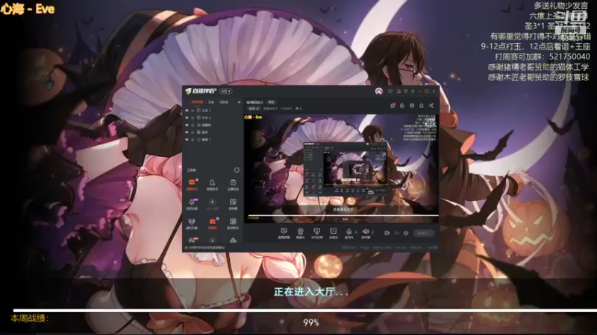Screen dimensions: 597x335
Task: Open the gift icon with red dot
Action: pos(393,106)
